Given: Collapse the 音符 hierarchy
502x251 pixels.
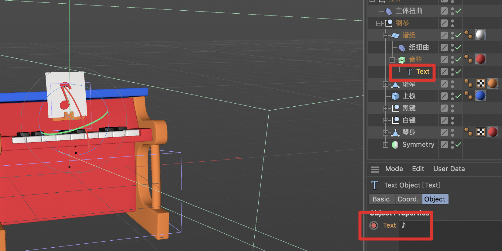Looking at the screenshot, I should (x=392, y=60).
